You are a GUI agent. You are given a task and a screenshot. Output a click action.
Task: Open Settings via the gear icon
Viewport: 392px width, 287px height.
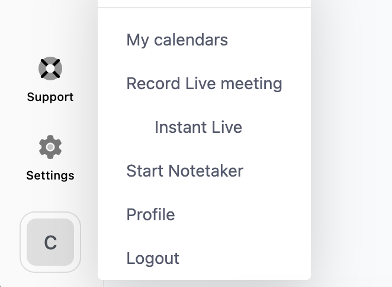click(x=50, y=146)
